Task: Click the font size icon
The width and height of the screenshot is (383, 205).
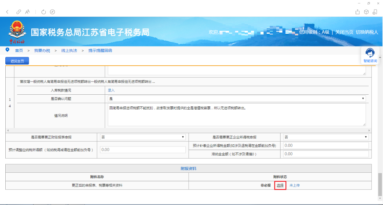Action: tap(27, 12)
